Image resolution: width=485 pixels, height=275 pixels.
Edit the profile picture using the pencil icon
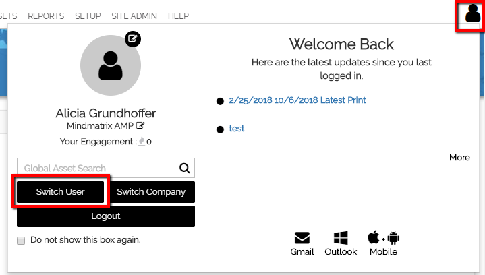[133, 39]
